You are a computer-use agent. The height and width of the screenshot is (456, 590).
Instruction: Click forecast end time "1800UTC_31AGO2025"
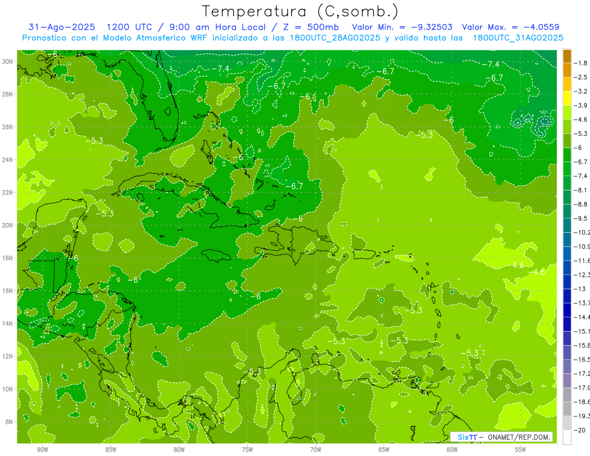(x=518, y=38)
